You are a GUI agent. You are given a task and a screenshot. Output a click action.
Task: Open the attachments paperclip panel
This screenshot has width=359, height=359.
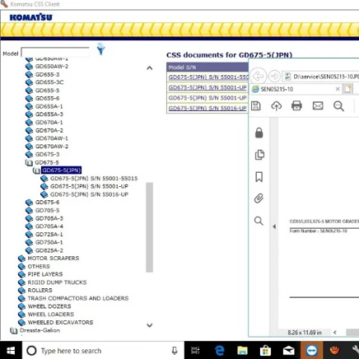click(259, 198)
